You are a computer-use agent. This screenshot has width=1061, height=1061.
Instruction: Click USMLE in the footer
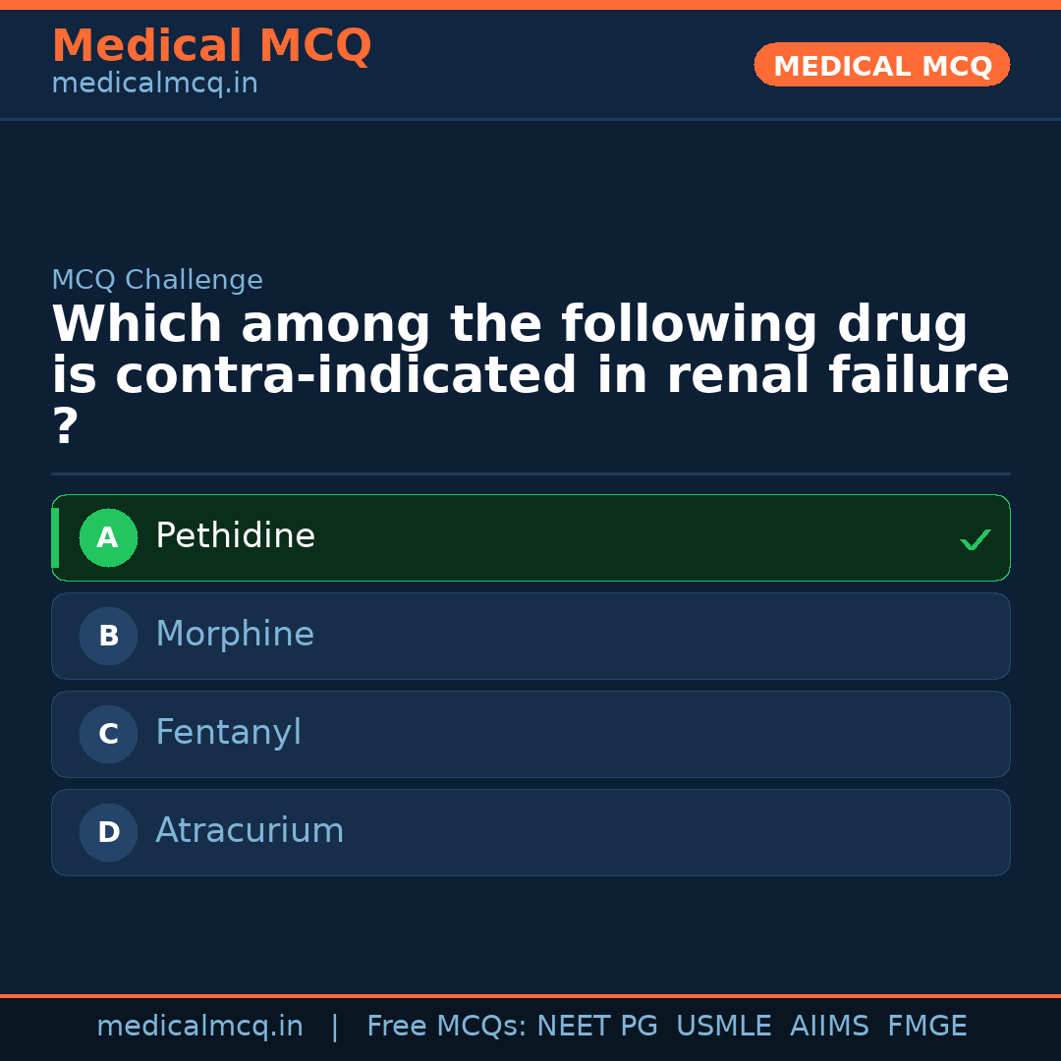tap(723, 1027)
